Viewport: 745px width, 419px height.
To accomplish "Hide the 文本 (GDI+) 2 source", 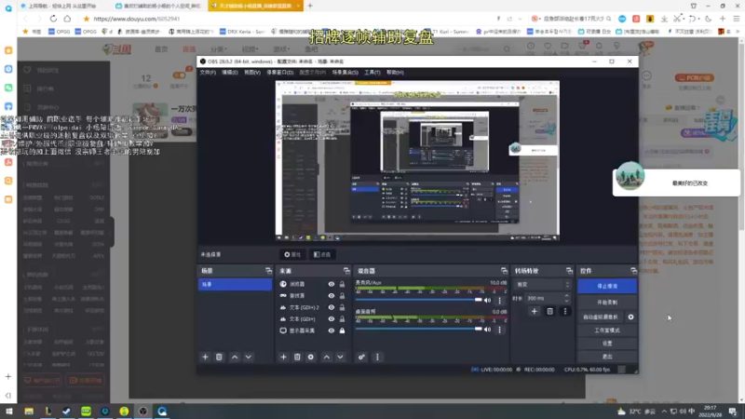I will pos(332,307).
